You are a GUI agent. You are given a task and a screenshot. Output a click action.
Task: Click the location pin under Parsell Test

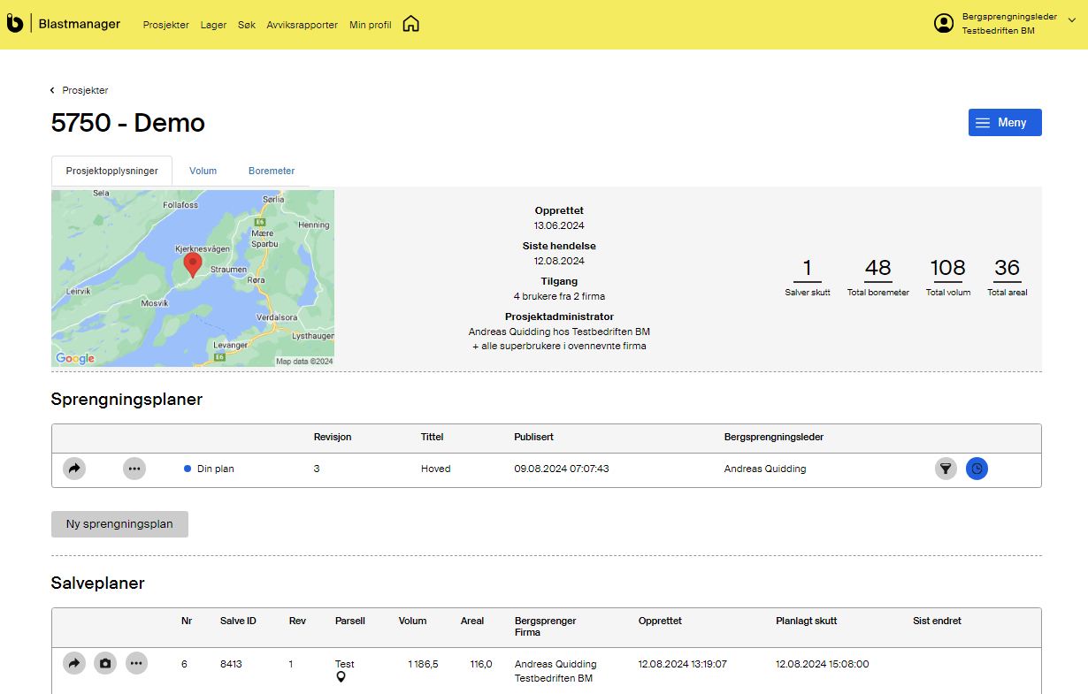tap(341, 677)
